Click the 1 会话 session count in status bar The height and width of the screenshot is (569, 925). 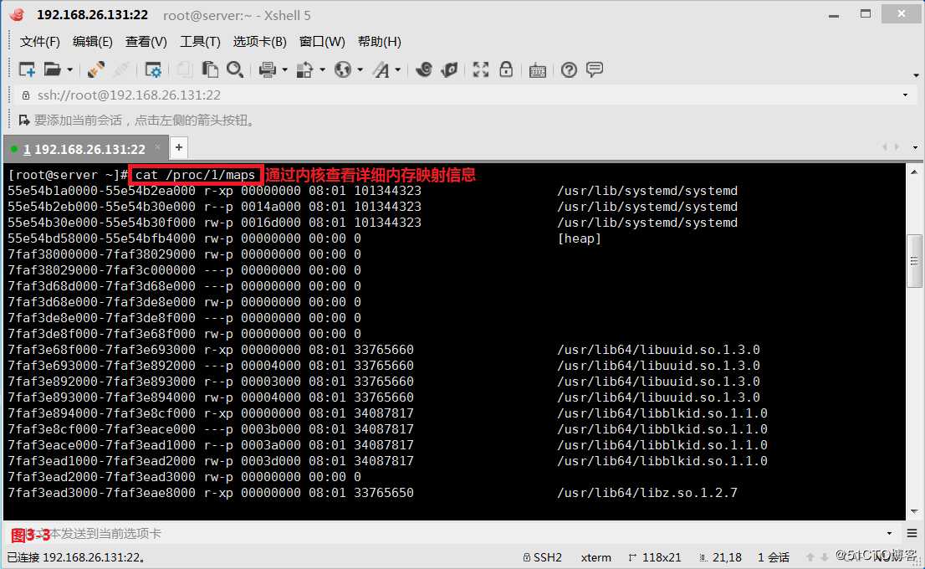(x=774, y=557)
